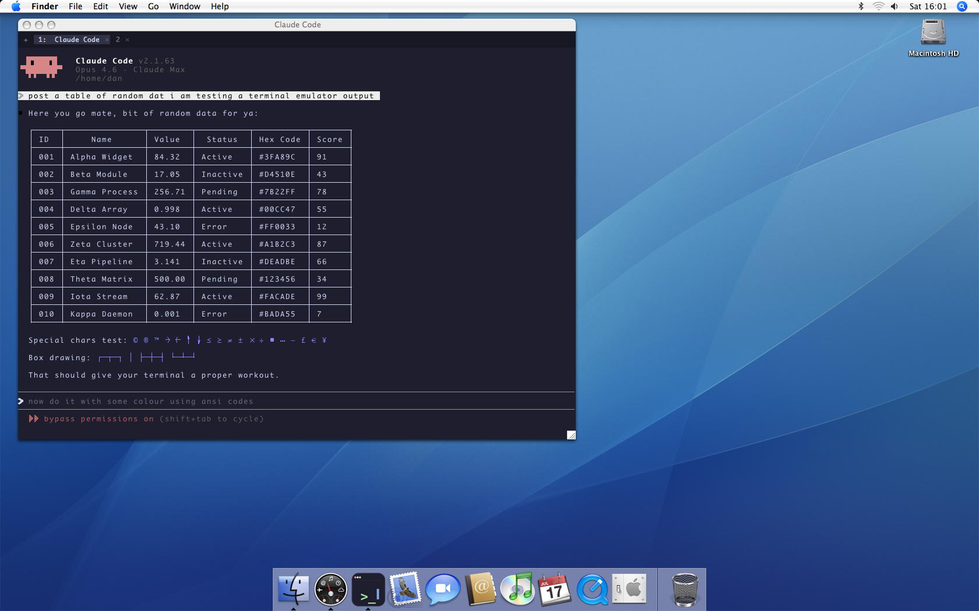Open the terminal app in the dock

click(368, 589)
